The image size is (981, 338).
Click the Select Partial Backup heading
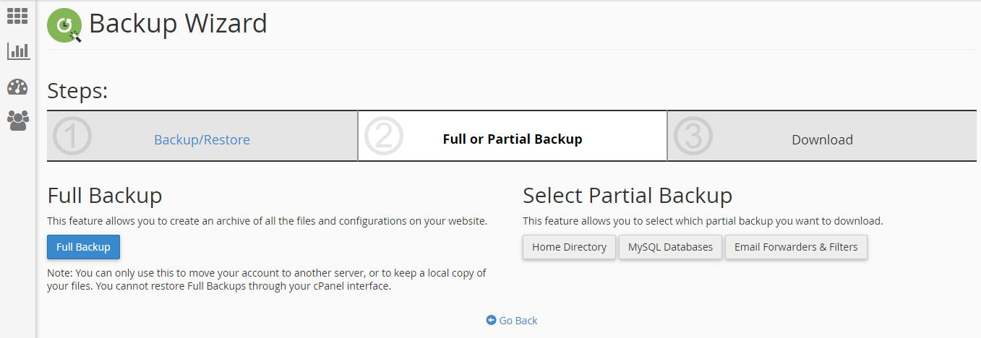(627, 196)
